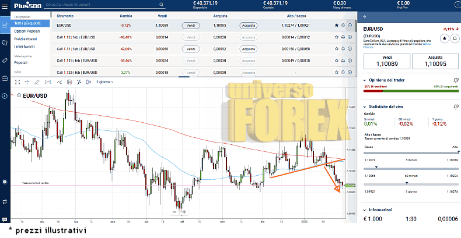This screenshot has width=461, height=238.
Task: Open info for EUR/USD table row
Action: tap(350, 26)
